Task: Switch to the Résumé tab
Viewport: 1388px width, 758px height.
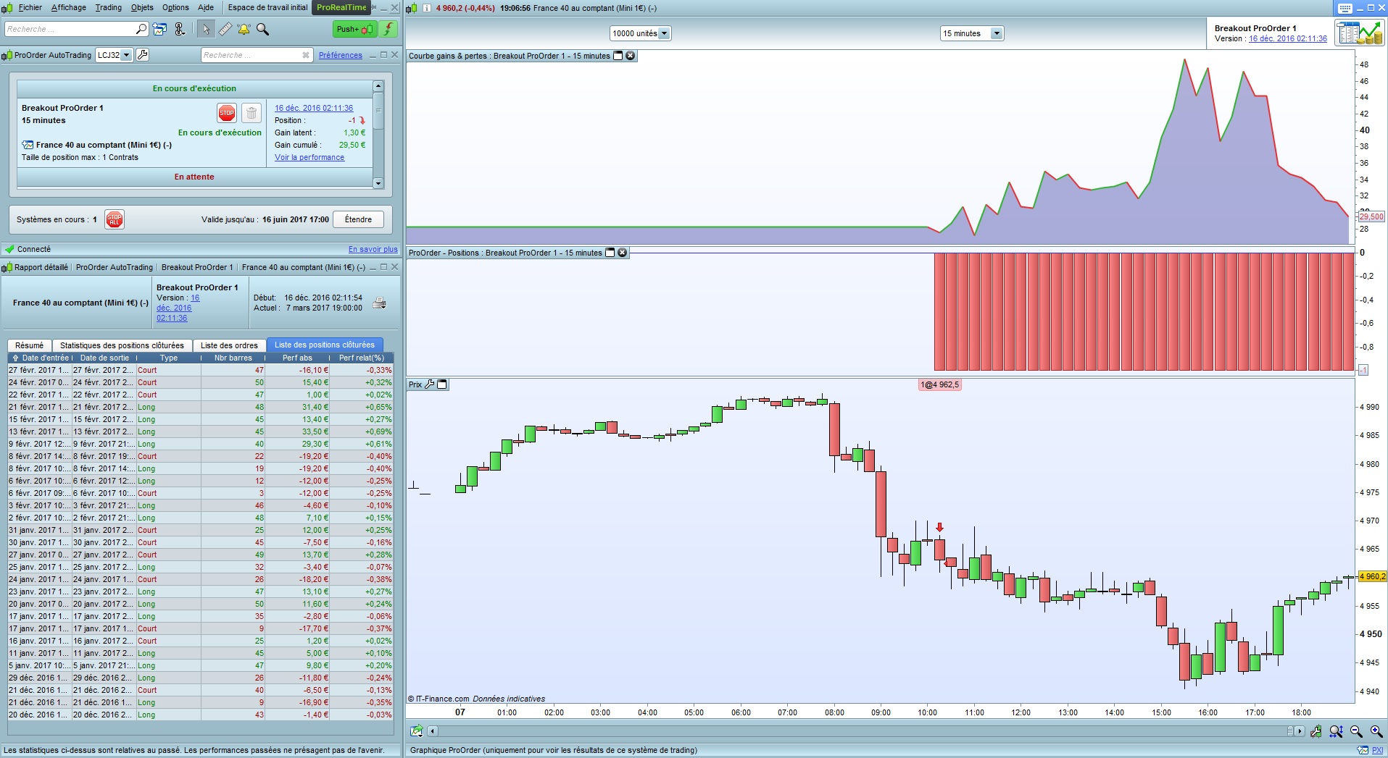Action: point(29,345)
